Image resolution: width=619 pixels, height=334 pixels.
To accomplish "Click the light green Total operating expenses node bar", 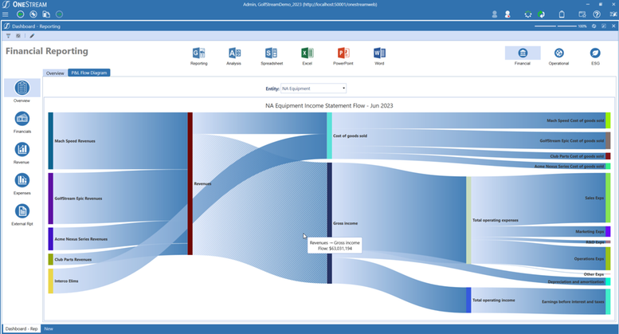I will (x=468, y=220).
